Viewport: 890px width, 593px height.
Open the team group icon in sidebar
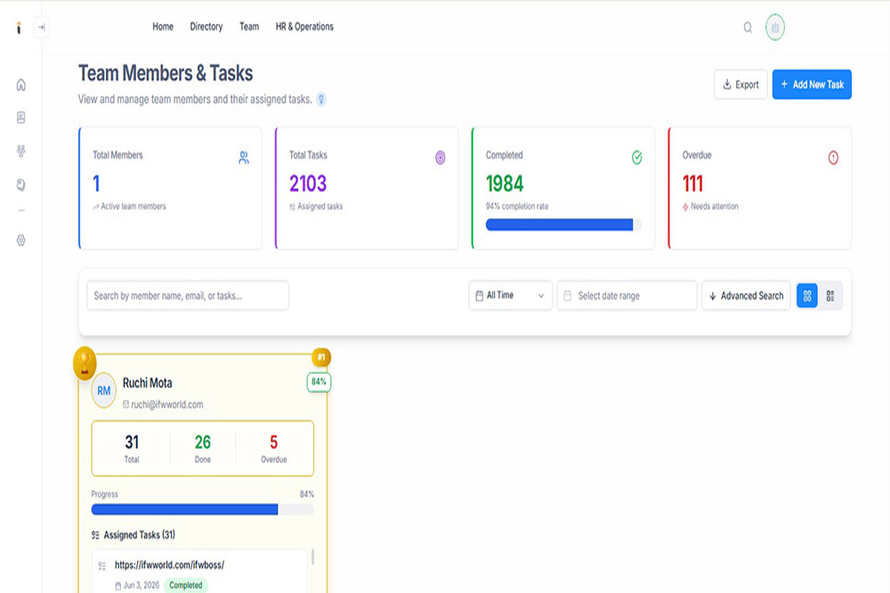(x=21, y=151)
